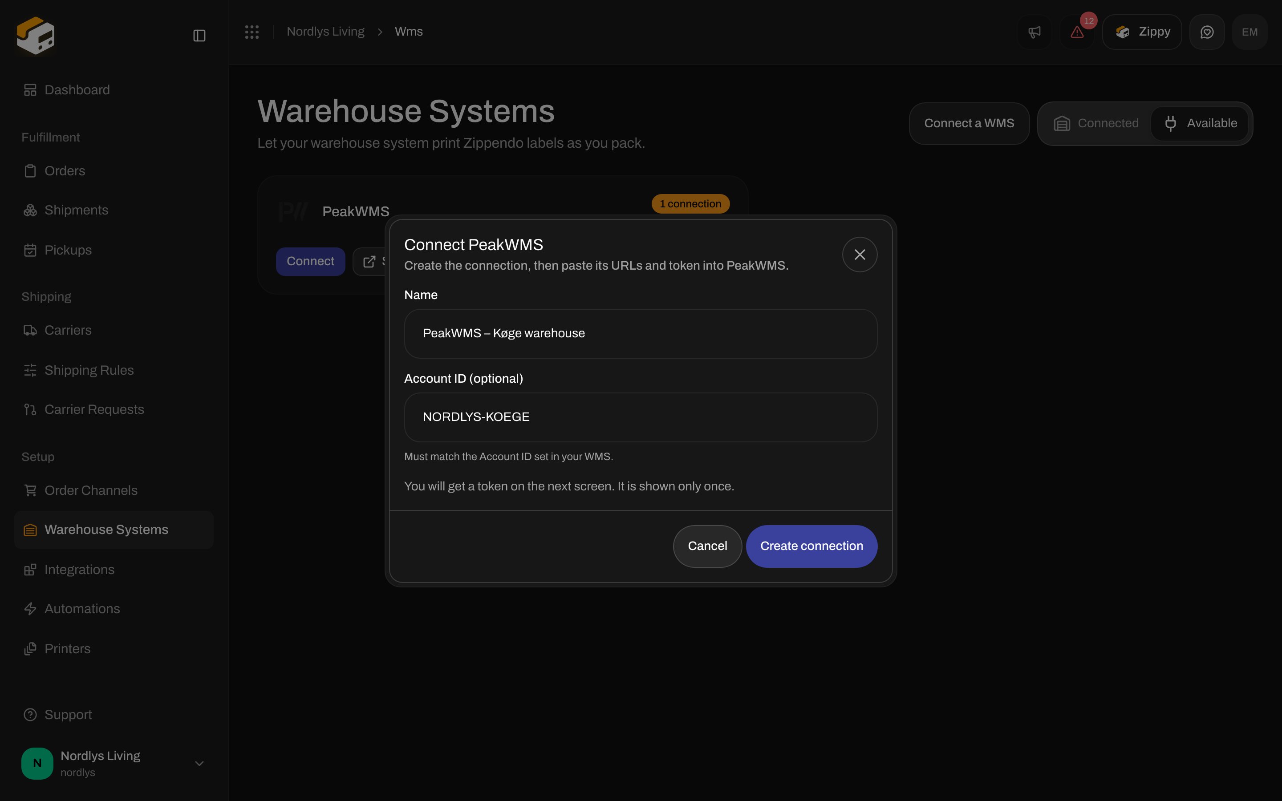Viewport: 1282px width, 801px height.
Task: Click the Shipping Rules sliders icon
Action: [x=30, y=370]
